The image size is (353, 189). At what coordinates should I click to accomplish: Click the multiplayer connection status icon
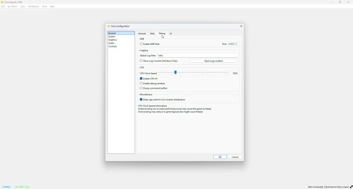click(x=351, y=187)
